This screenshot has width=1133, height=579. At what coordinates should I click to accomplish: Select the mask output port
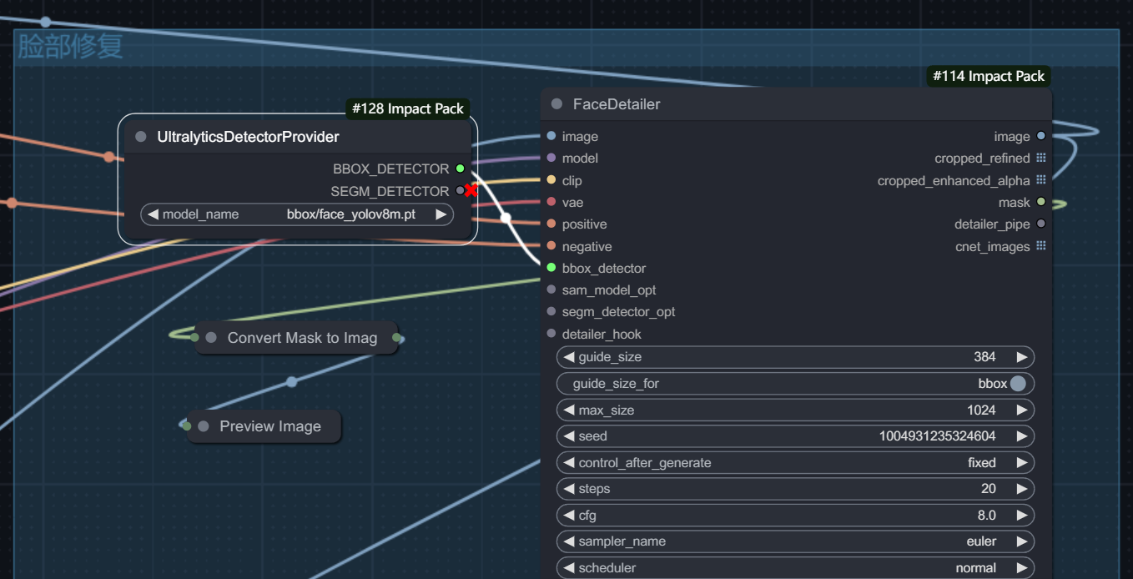click(1040, 202)
